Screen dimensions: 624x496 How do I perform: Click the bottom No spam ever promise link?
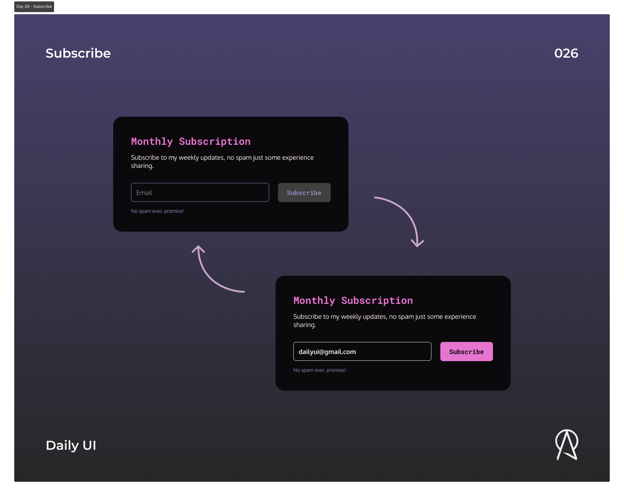pyautogui.click(x=319, y=370)
